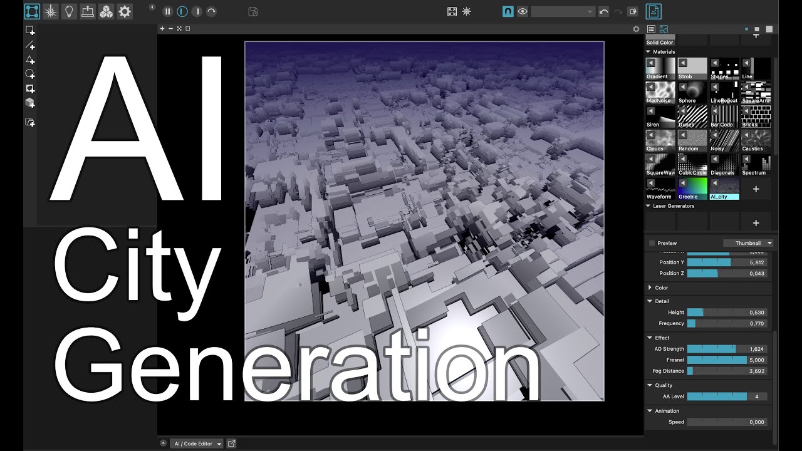802x451 pixels.
Task: Switch to the media image tab
Action: (664, 29)
